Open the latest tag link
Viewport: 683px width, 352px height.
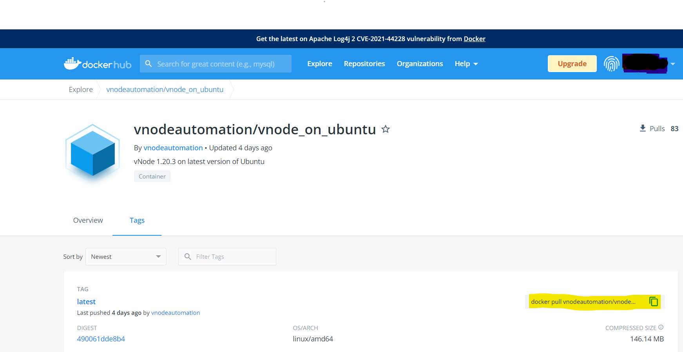pos(86,302)
